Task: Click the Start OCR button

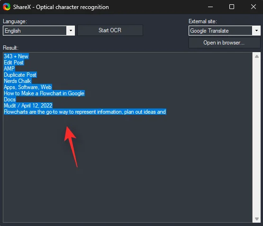Action: [x=110, y=30]
